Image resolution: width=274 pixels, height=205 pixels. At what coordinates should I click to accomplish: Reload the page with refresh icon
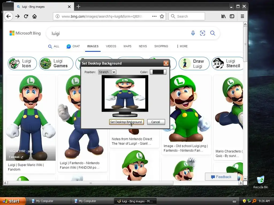tap(26, 16)
